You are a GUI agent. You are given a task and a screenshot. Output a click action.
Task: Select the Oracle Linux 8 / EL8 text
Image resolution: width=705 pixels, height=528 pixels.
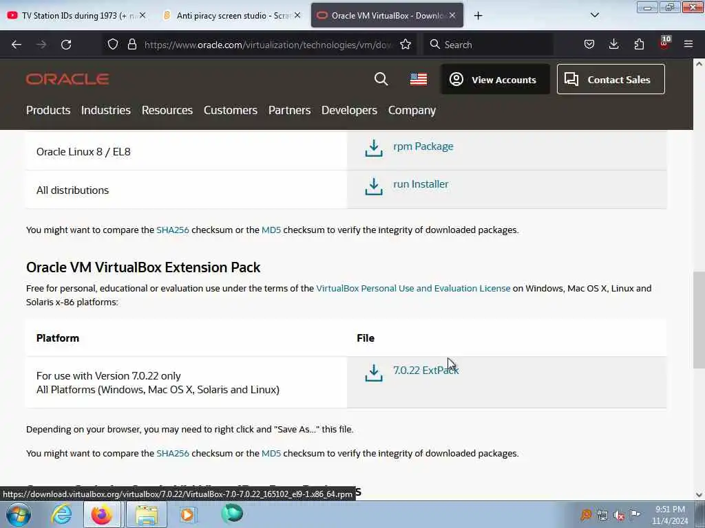tap(83, 152)
